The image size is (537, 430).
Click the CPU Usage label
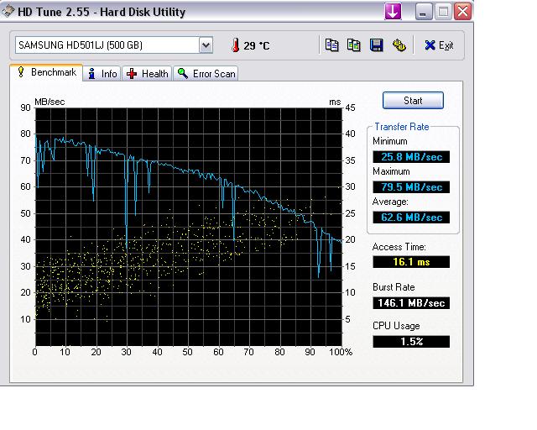point(396,326)
